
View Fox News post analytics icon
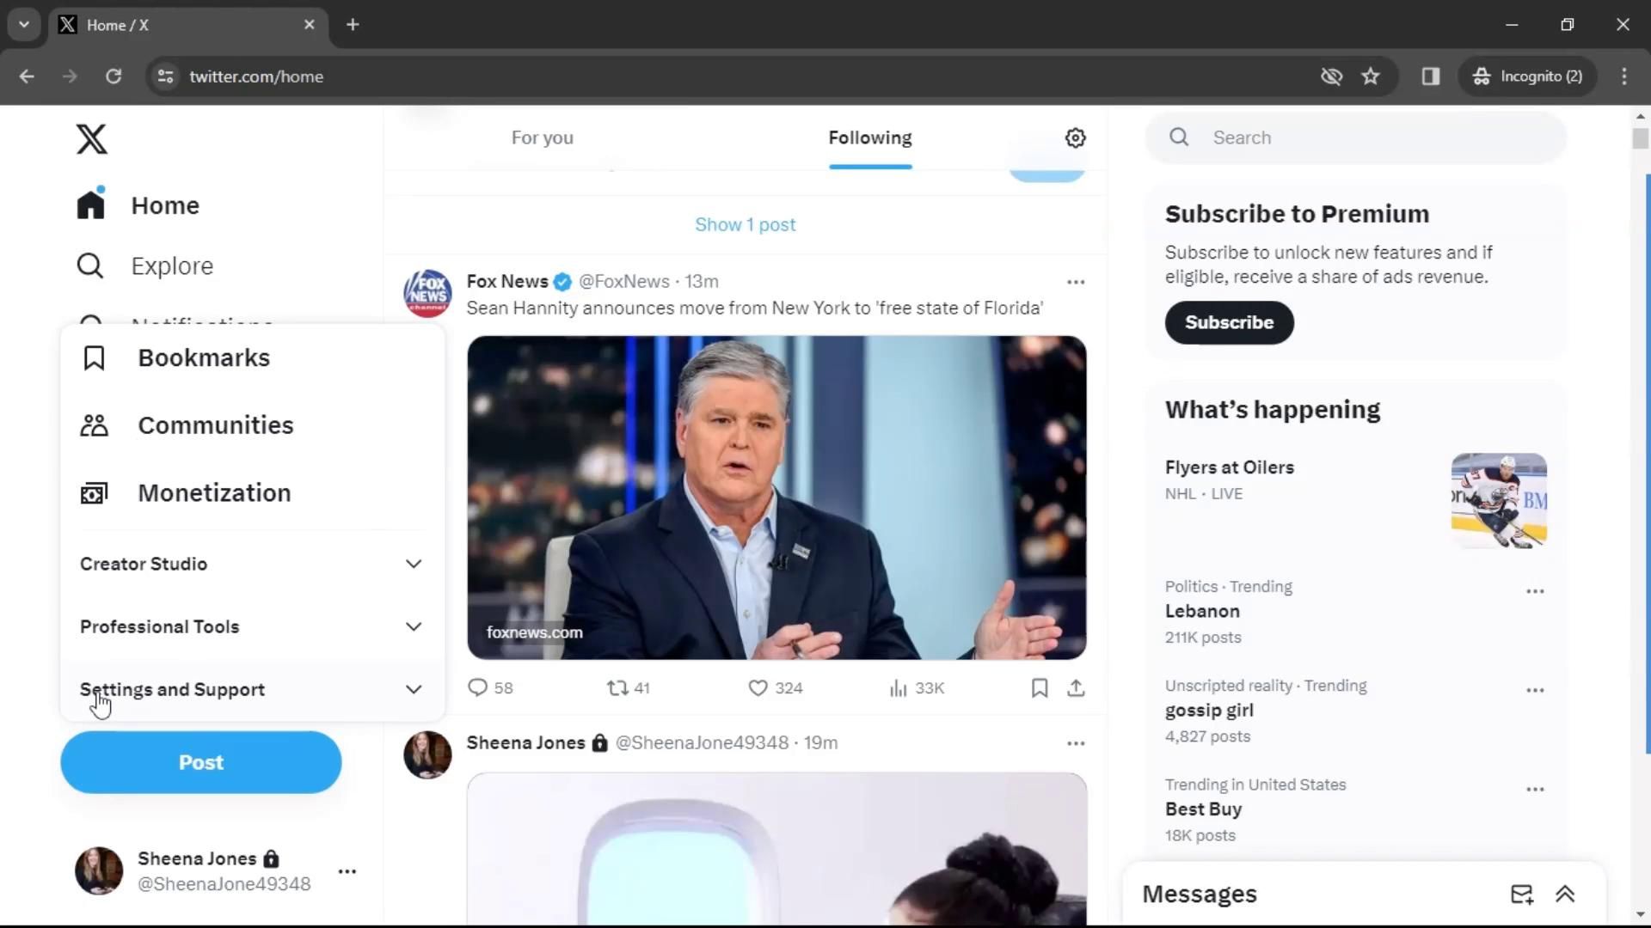pyautogui.click(x=899, y=687)
